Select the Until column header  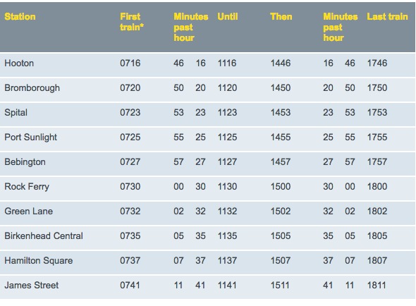[228, 17]
